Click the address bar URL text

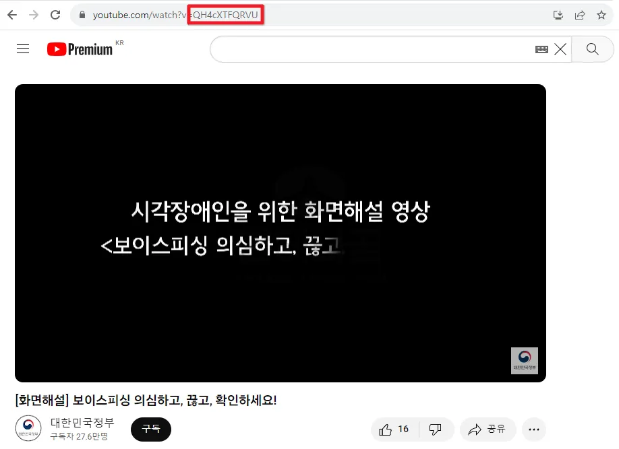tap(175, 14)
